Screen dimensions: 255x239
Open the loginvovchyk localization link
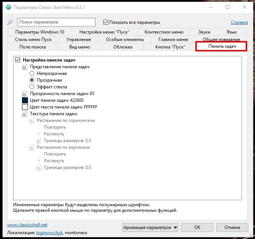click(x=50, y=233)
